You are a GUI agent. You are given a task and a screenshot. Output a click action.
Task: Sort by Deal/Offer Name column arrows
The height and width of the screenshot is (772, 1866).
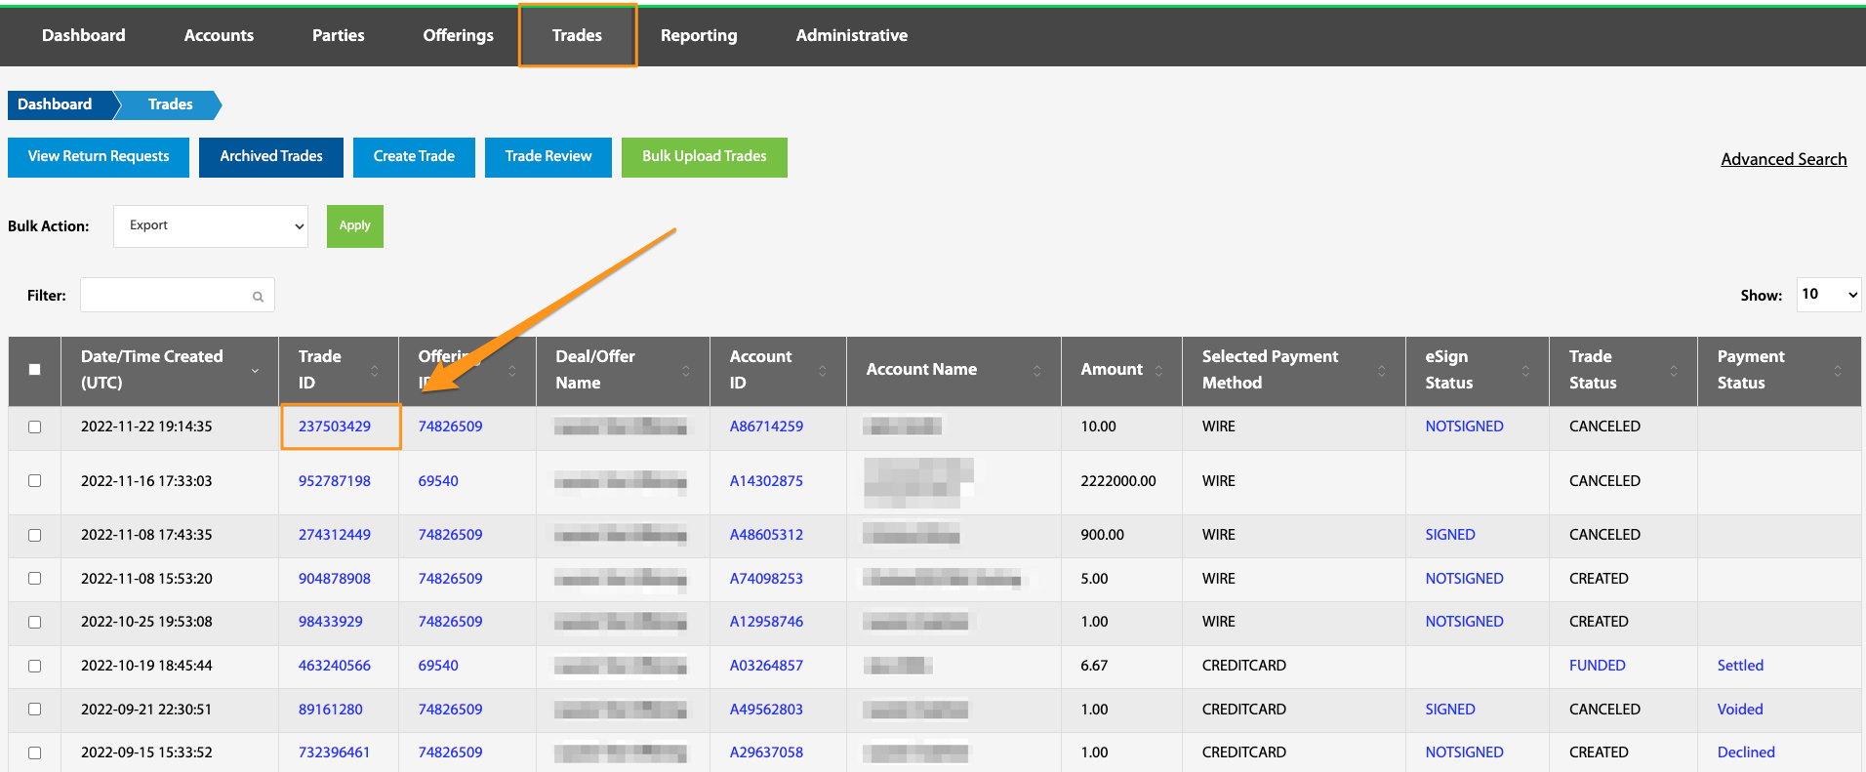click(686, 371)
